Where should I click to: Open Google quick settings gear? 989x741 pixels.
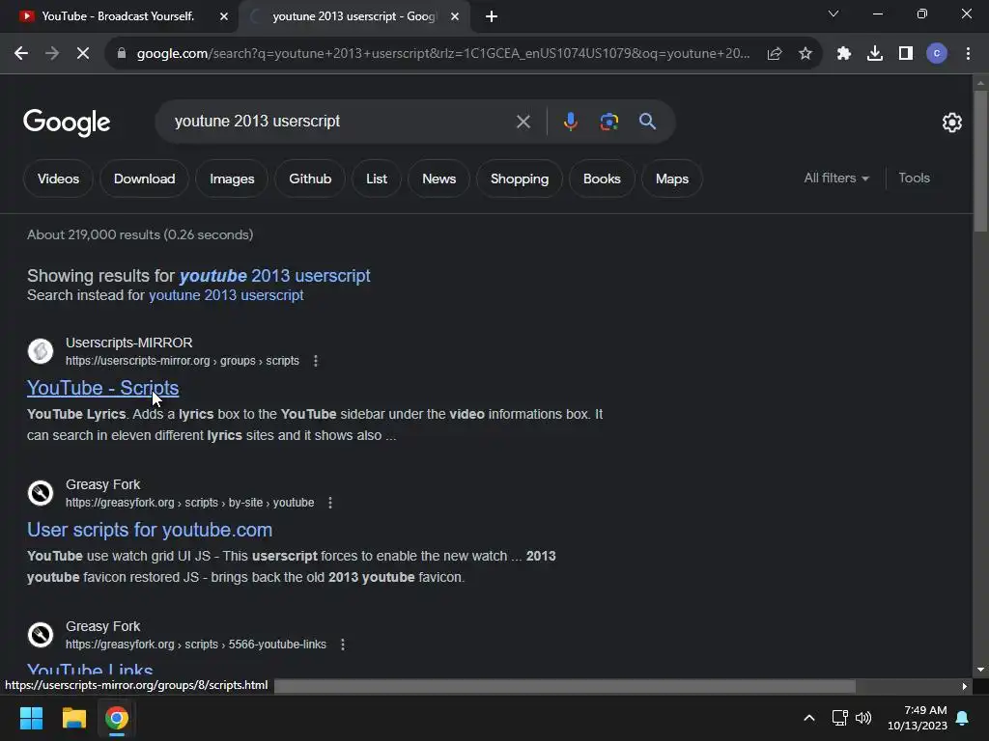click(951, 123)
